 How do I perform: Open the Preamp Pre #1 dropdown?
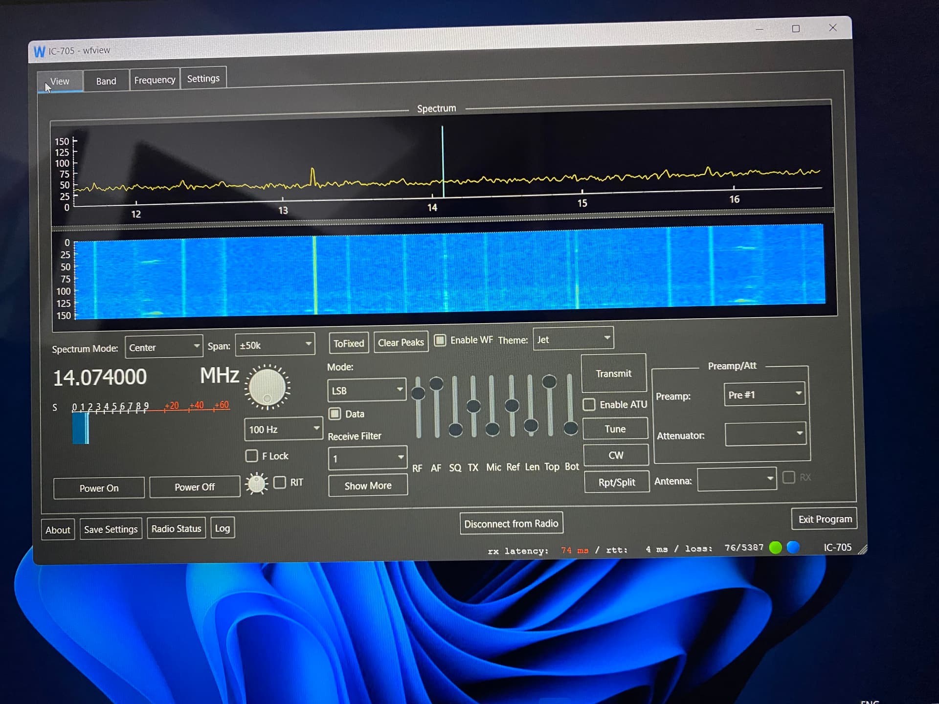point(764,394)
